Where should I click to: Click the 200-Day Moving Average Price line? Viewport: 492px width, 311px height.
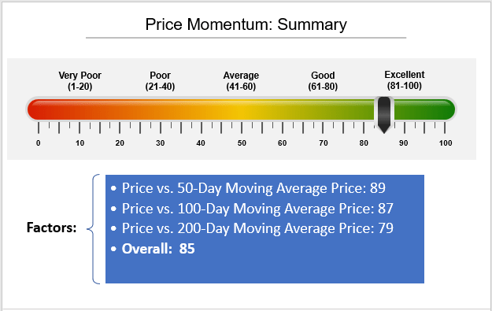252,228
